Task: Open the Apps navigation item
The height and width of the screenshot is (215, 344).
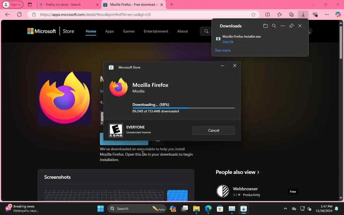Action: coord(109,31)
